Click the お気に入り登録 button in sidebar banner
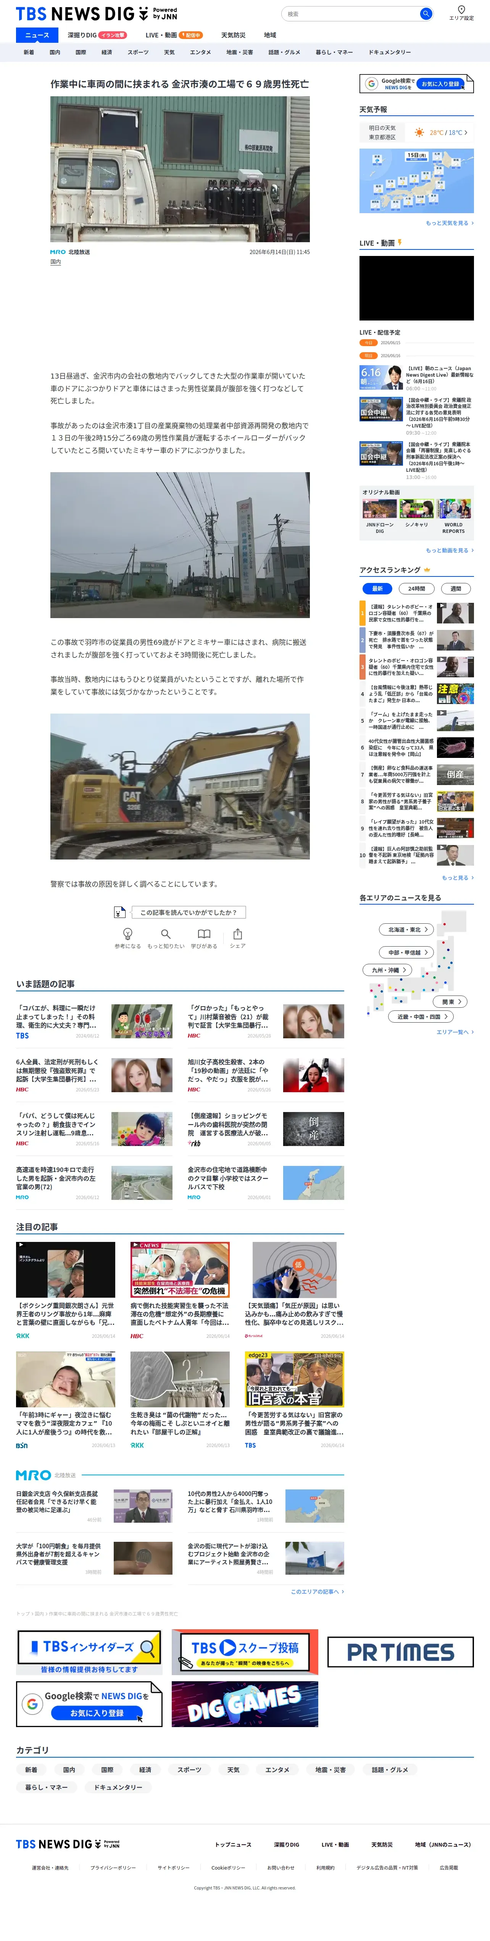490x1941 pixels. (x=440, y=84)
